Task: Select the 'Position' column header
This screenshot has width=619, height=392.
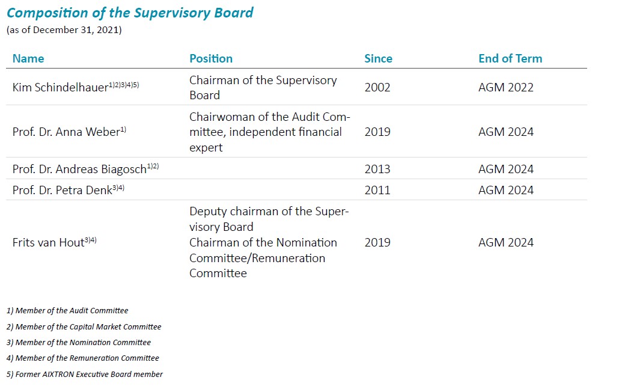Action: pyautogui.click(x=211, y=58)
